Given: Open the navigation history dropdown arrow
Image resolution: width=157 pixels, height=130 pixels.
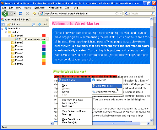Looking at the screenshot, I should (15, 14).
